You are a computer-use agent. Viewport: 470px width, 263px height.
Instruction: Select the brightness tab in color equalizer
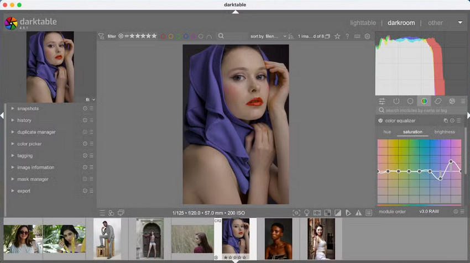point(444,132)
